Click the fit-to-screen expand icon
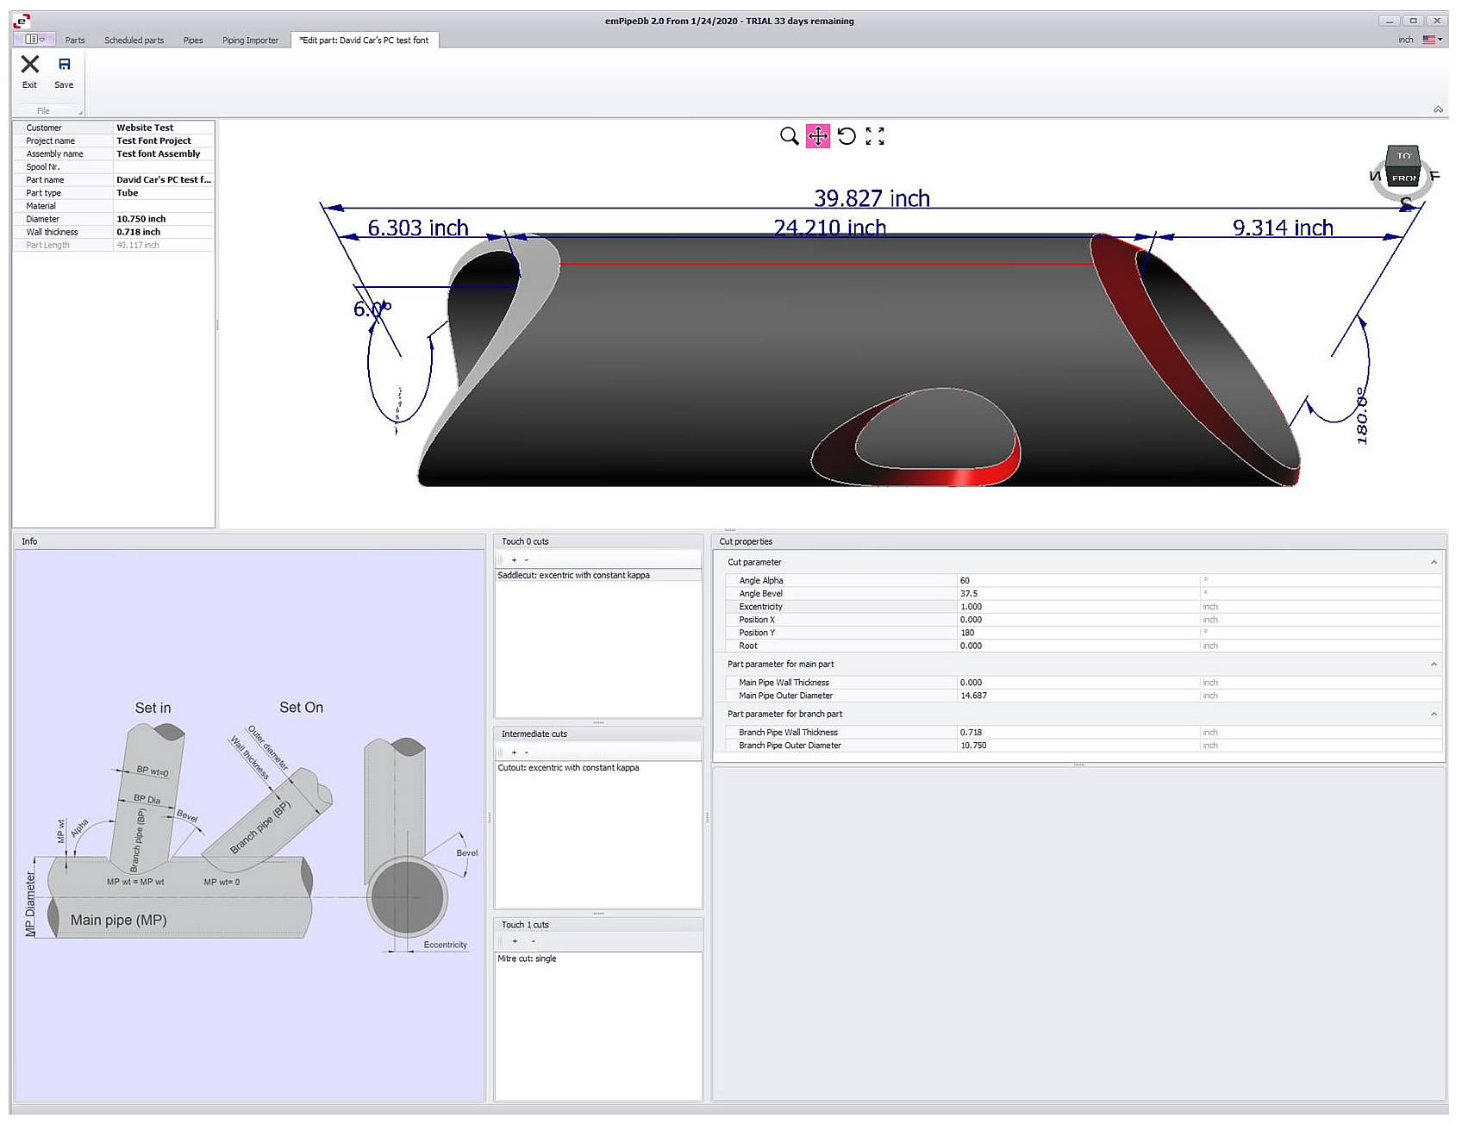1462x1124 pixels. point(875,136)
